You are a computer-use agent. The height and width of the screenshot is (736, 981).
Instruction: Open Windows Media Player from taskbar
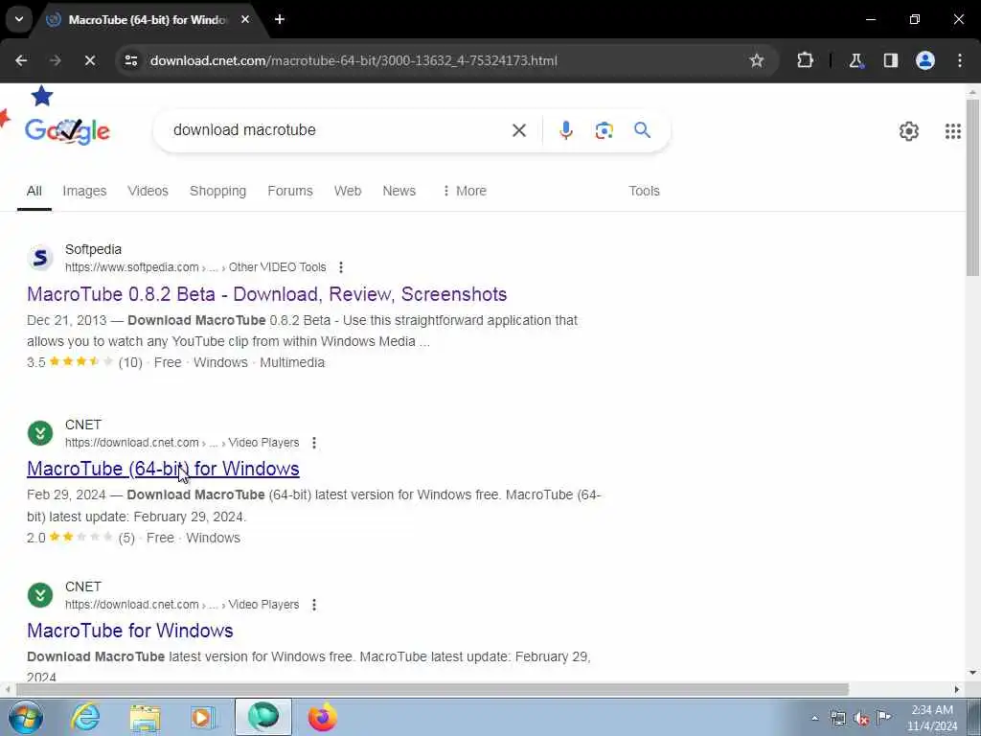[x=203, y=717]
